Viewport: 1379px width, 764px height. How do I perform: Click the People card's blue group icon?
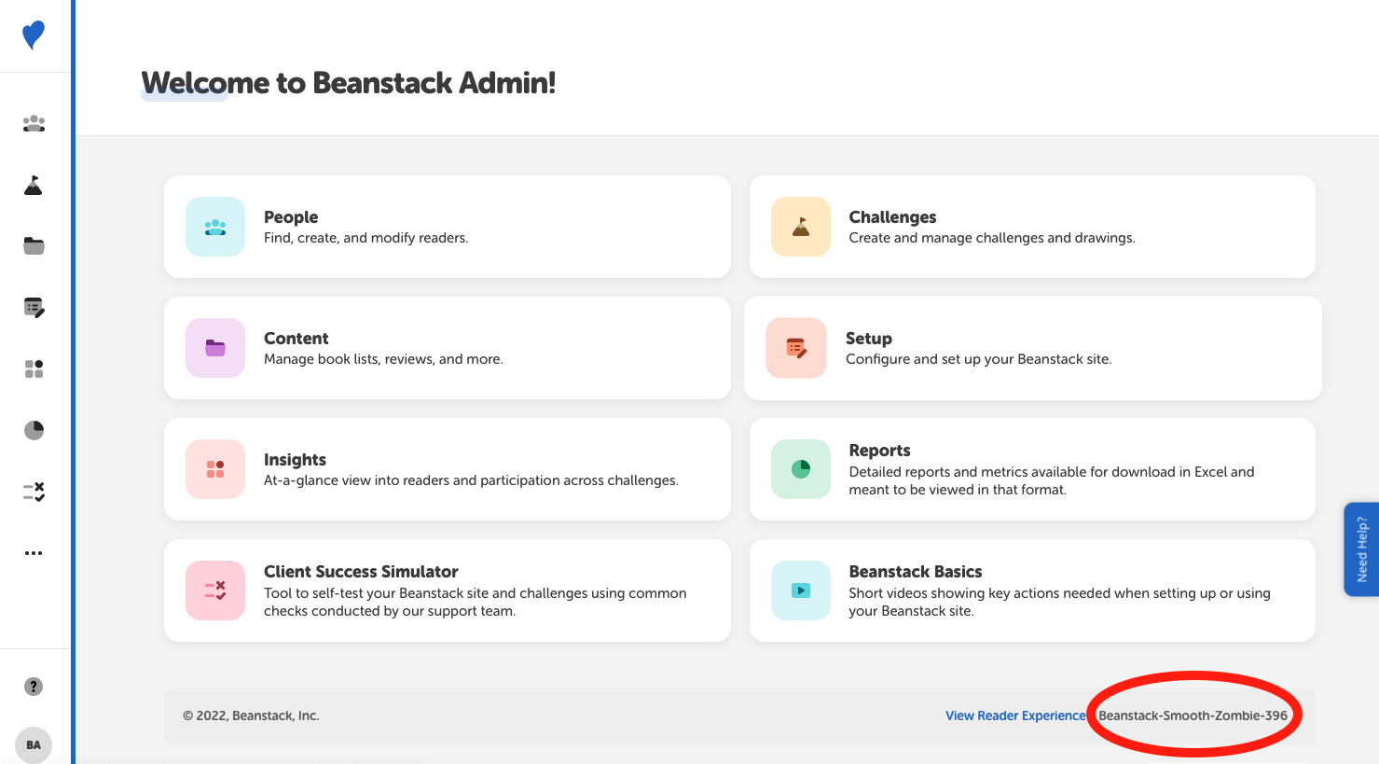215,227
